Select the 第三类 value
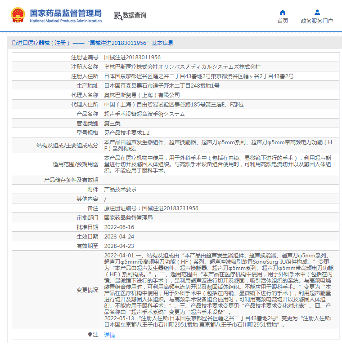342x349 pixels. pos(112,124)
